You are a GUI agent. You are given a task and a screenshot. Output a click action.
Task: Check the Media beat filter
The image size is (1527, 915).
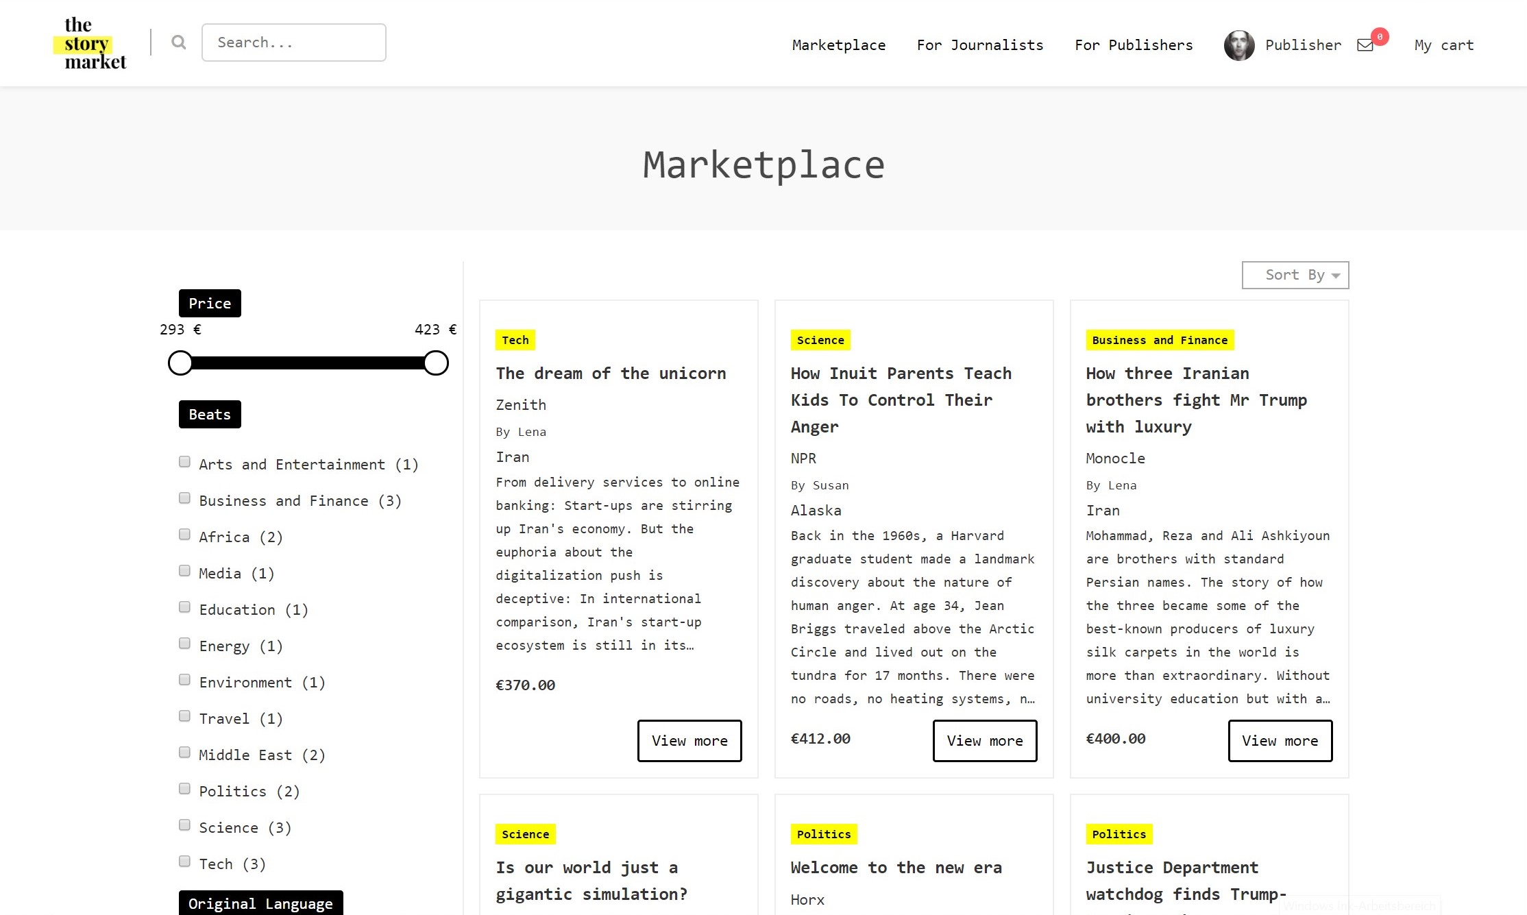pyautogui.click(x=184, y=571)
